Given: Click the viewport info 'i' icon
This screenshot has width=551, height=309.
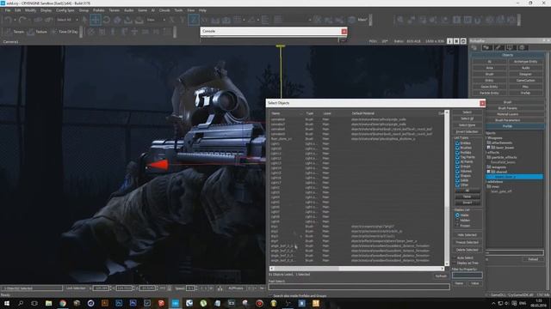Looking at the screenshot, I should (x=449, y=41).
